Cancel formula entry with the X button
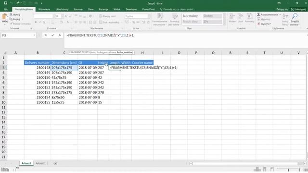Screen dimensions: 308x173 (46, 35)
